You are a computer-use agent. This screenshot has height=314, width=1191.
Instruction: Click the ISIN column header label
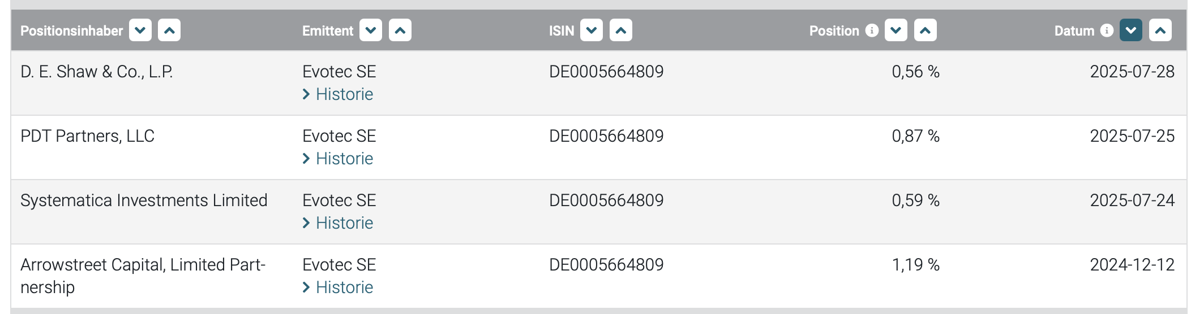coord(561,31)
